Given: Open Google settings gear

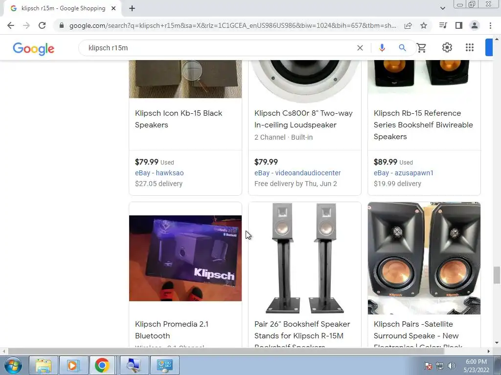Looking at the screenshot, I should [447, 47].
